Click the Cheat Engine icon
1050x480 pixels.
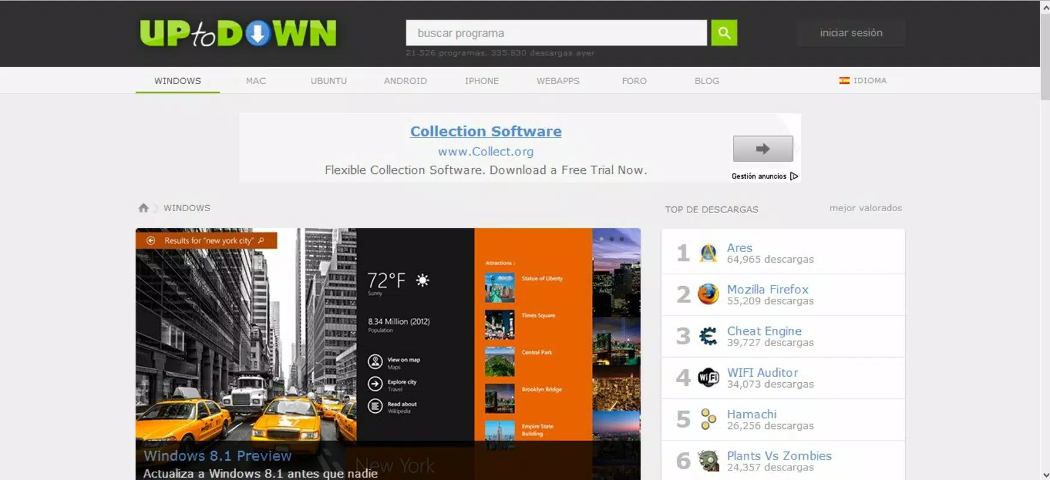point(708,336)
